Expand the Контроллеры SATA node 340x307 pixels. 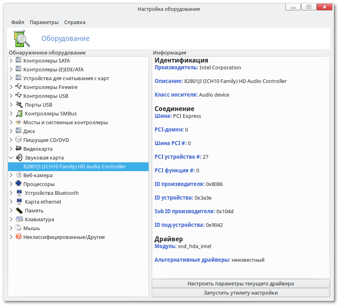(11, 61)
